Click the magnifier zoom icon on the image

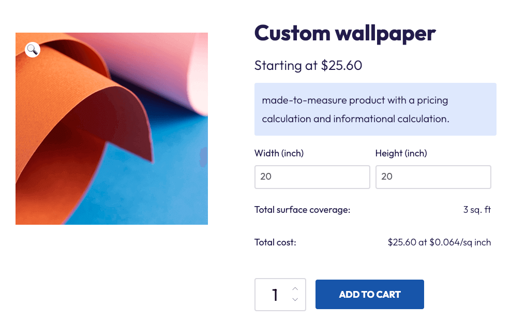coord(32,49)
